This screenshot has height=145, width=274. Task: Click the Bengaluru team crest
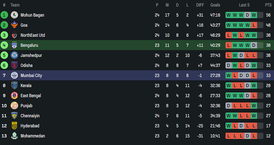(x=14, y=45)
